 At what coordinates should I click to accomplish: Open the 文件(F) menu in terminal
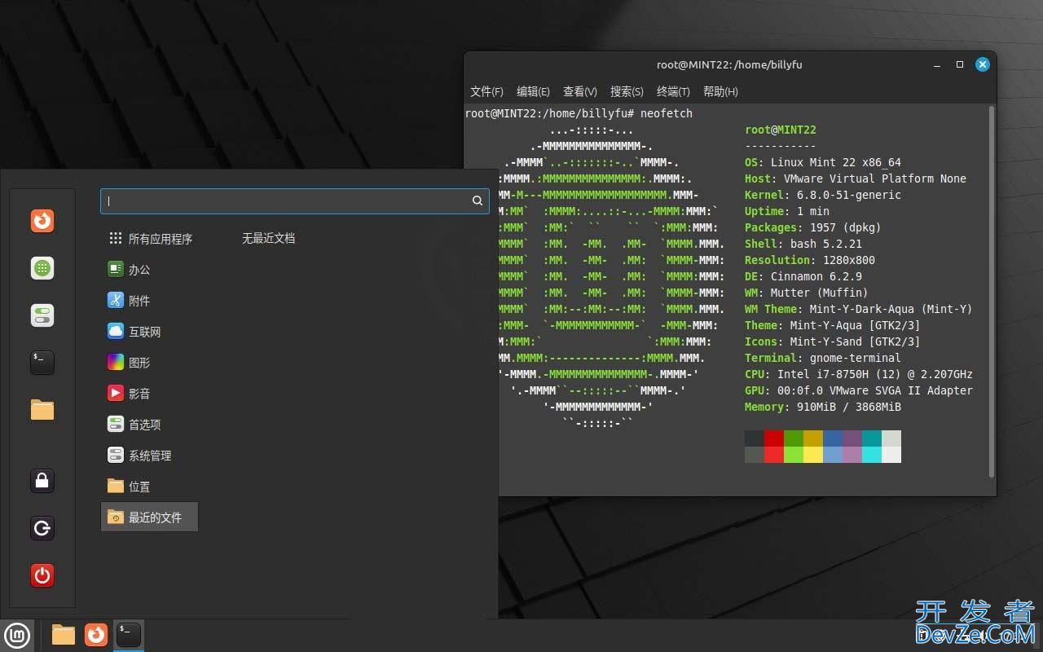pos(486,91)
